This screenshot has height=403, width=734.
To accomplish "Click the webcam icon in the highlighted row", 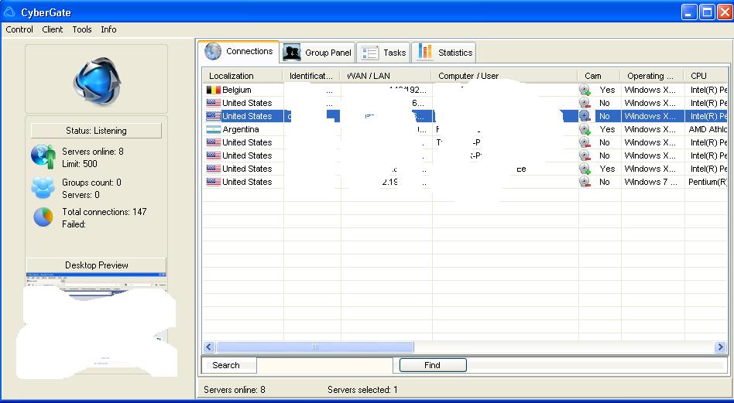I will (x=585, y=116).
